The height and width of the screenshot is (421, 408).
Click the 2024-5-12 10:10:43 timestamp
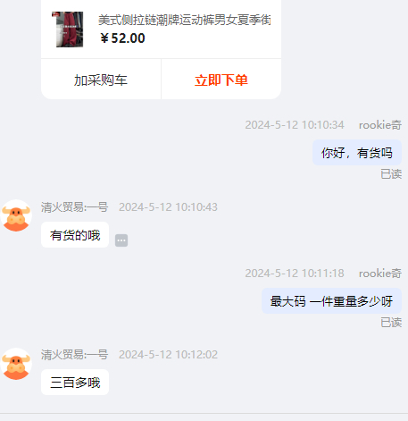[168, 207]
